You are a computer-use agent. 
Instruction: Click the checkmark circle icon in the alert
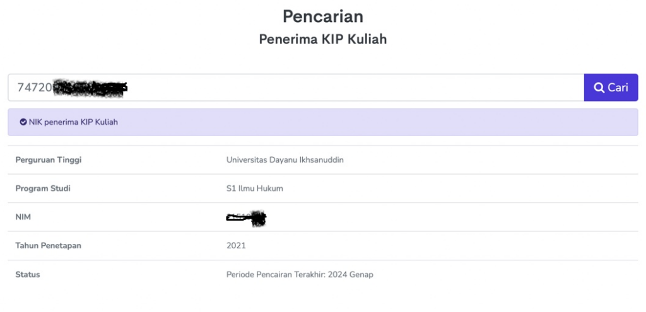(x=23, y=122)
